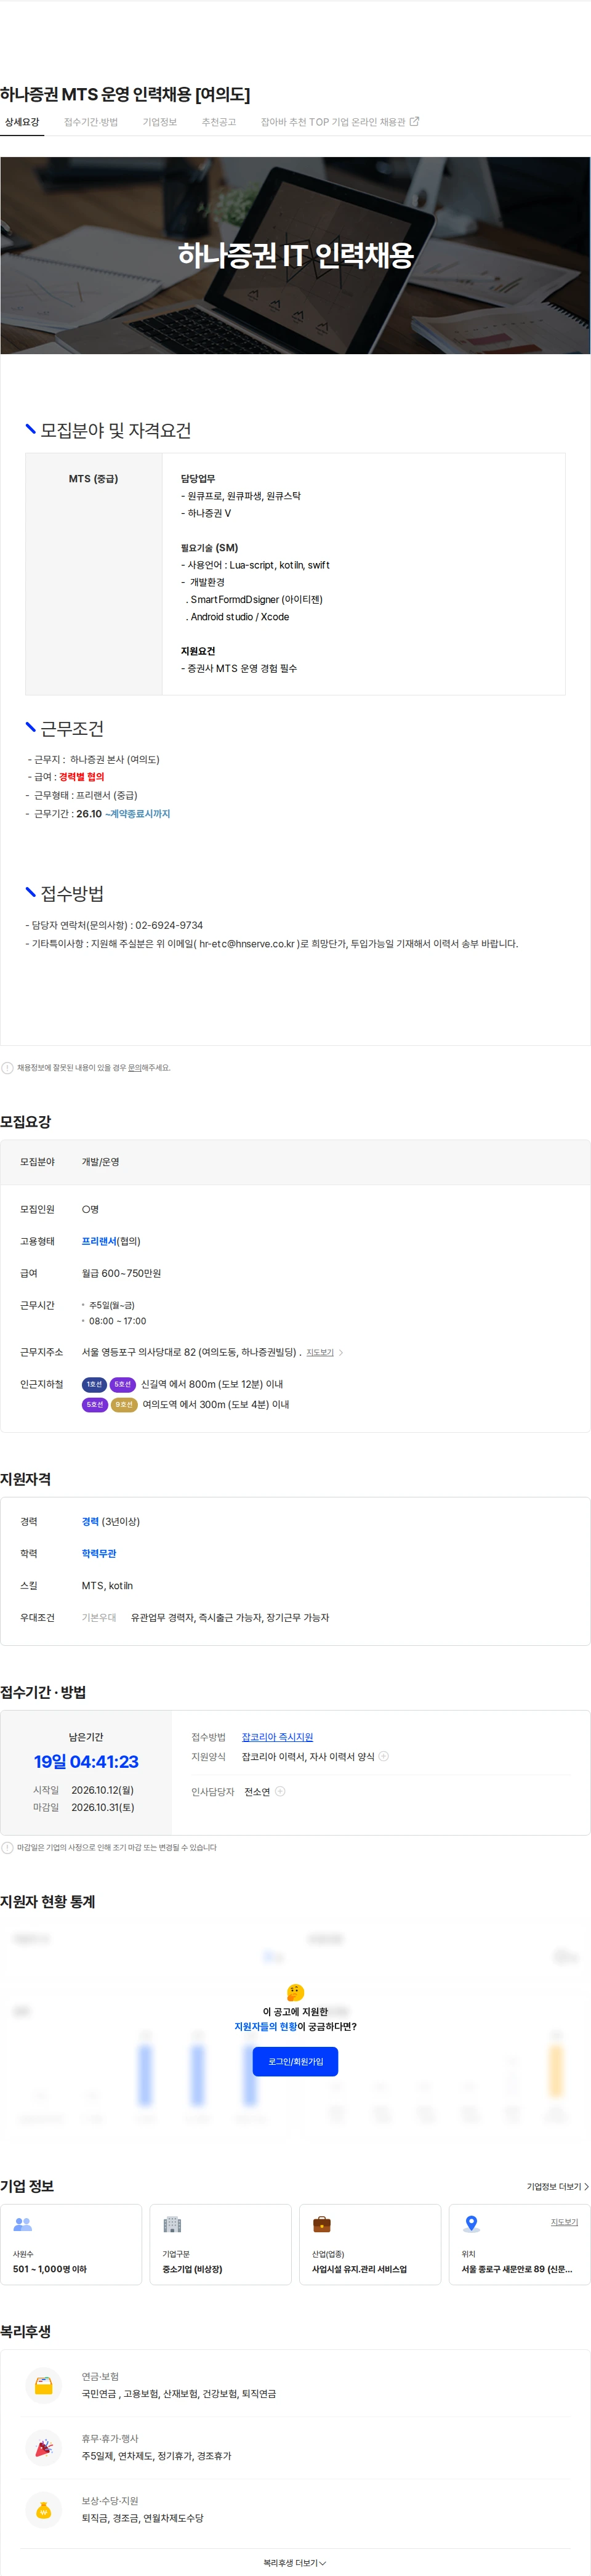The width and height of the screenshot is (591, 2576).
Task: Click the 로그인/회원가입 button
Action: [295, 2062]
